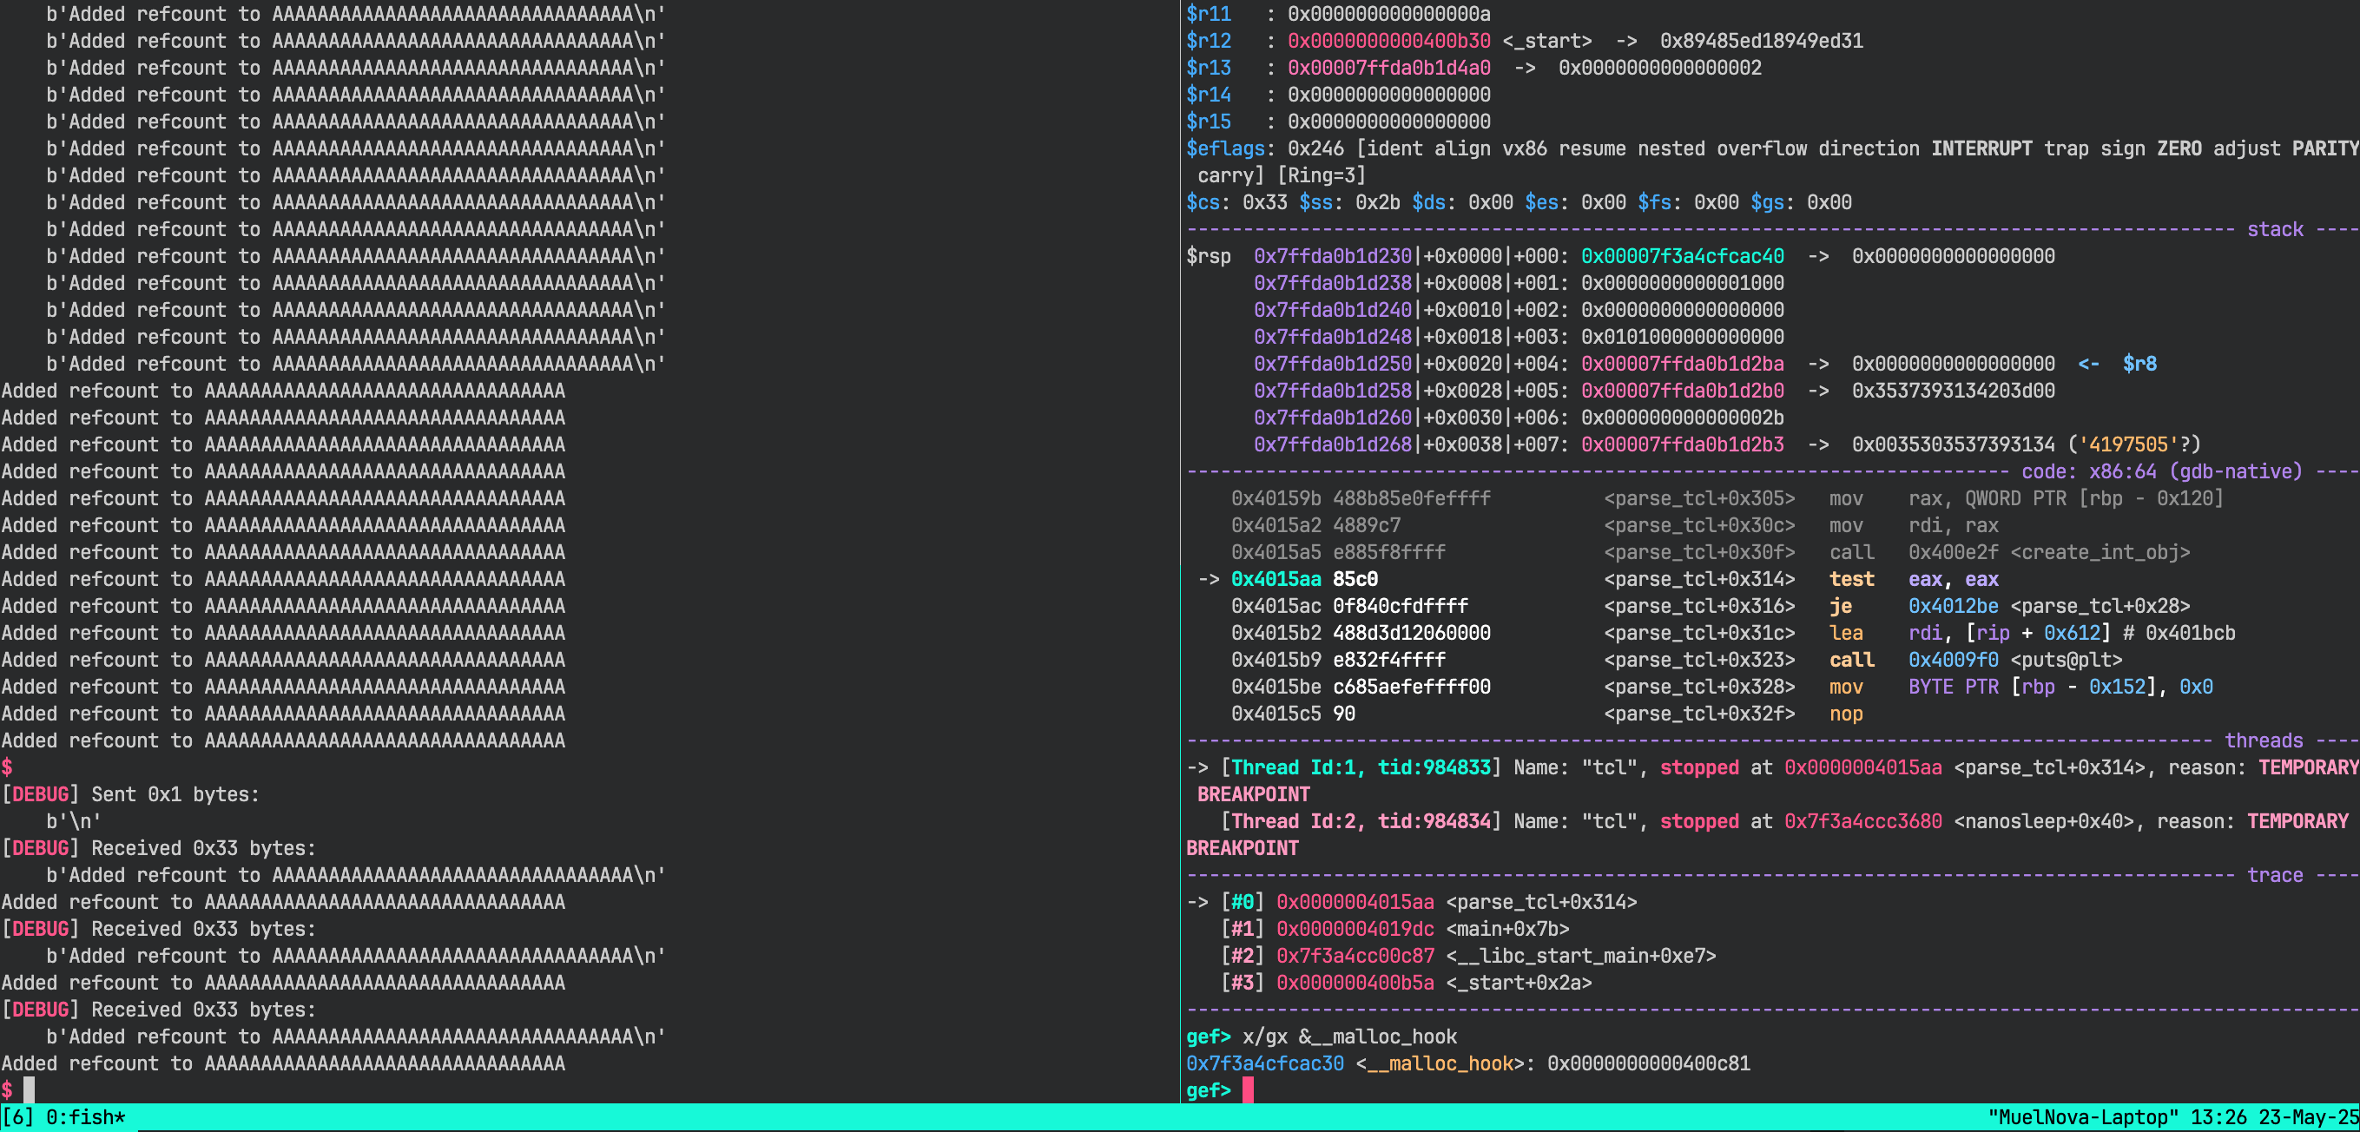Click the 'lea' instruction mnemonic
2360x1132 pixels.
click(1846, 633)
